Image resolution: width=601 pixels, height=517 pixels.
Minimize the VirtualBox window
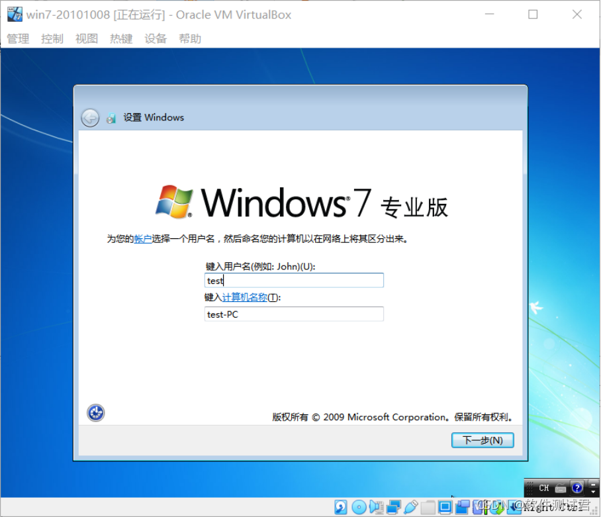coord(489,14)
